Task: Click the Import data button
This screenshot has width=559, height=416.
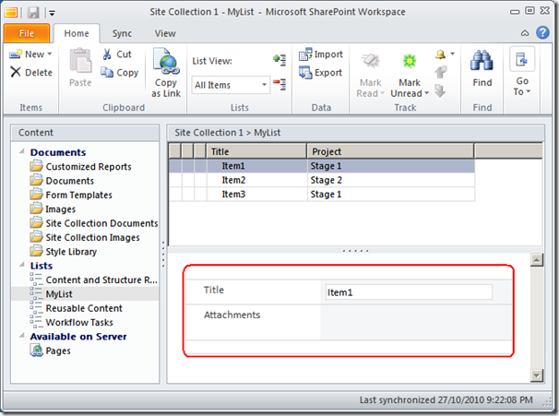Action: pyautogui.click(x=321, y=54)
